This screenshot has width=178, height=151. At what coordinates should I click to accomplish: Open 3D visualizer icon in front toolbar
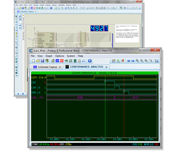[66, 61]
